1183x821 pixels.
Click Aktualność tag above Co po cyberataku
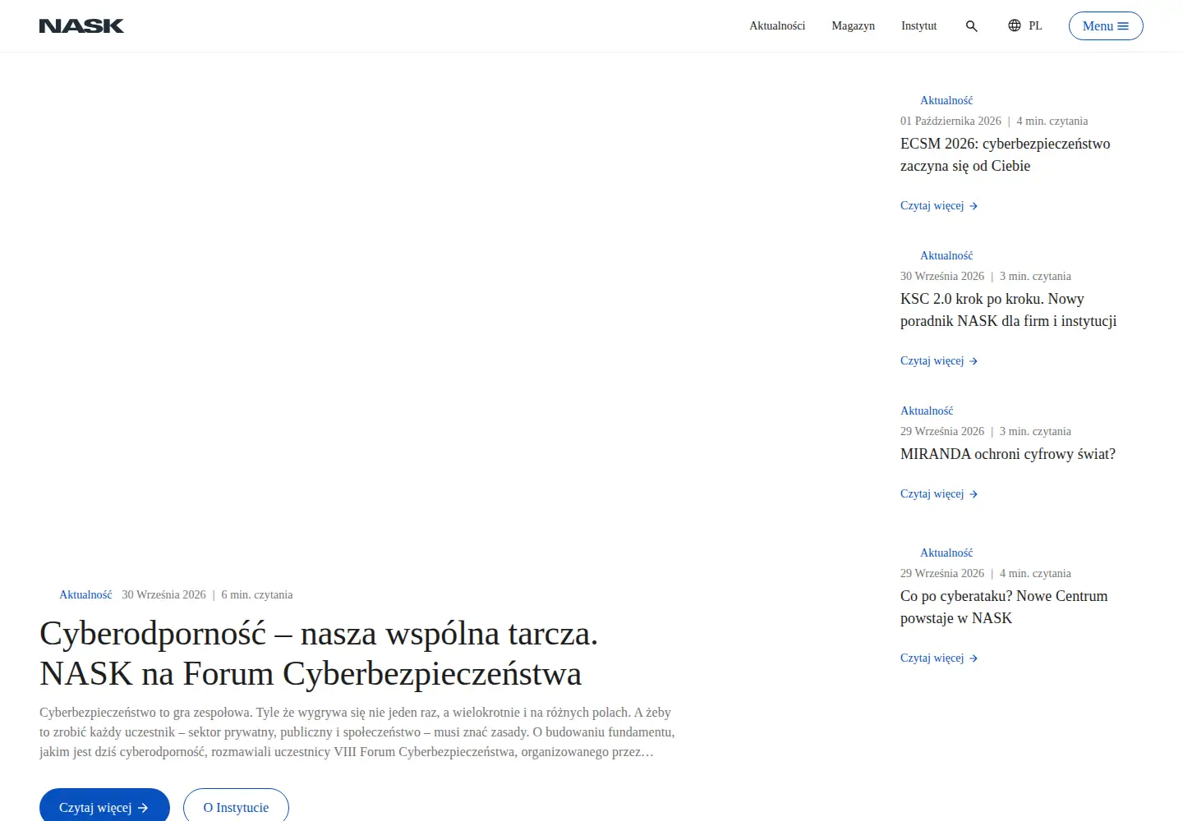click(946, 553)
